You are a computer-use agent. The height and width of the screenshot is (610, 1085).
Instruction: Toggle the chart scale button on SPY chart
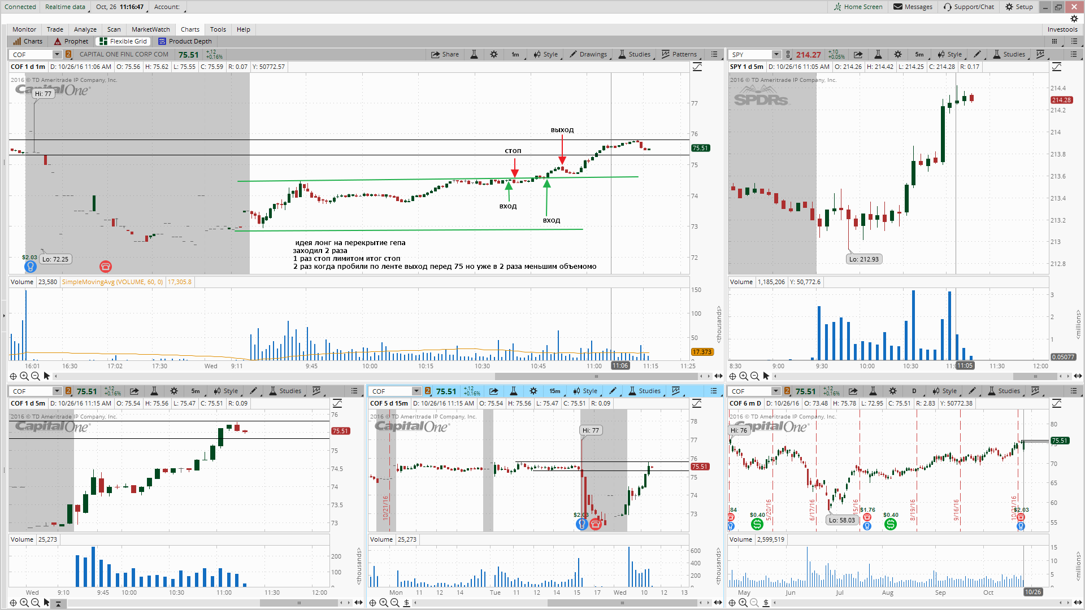click(x=1057, y=67)
